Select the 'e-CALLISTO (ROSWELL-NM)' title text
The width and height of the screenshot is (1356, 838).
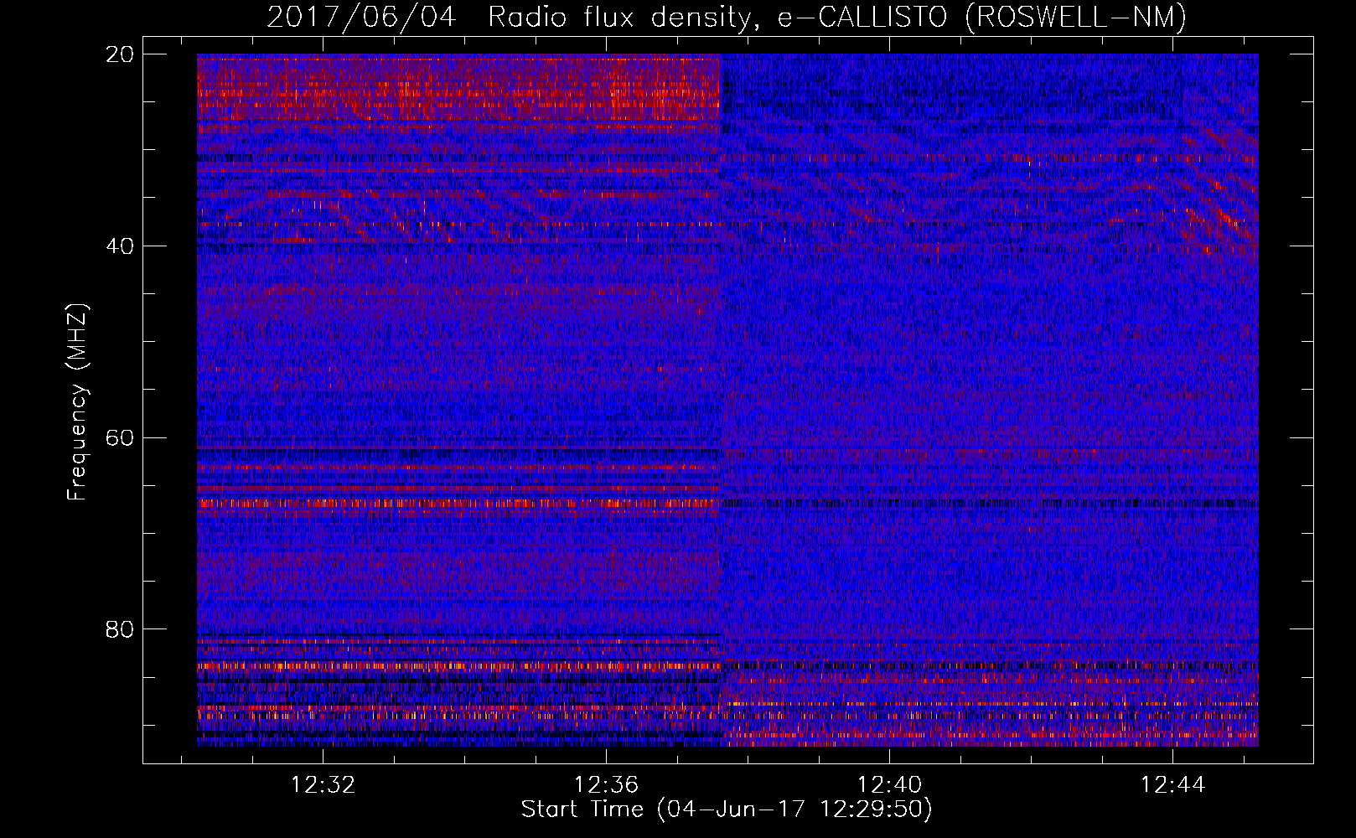pos(982,17)
